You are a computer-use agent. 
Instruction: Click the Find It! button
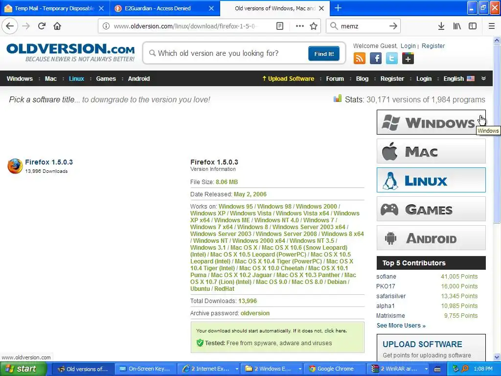[x=324, y=53]
